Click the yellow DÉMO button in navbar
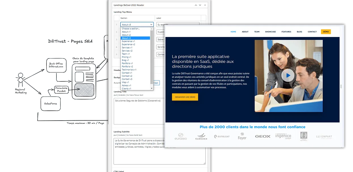 [x=326, y=32]
